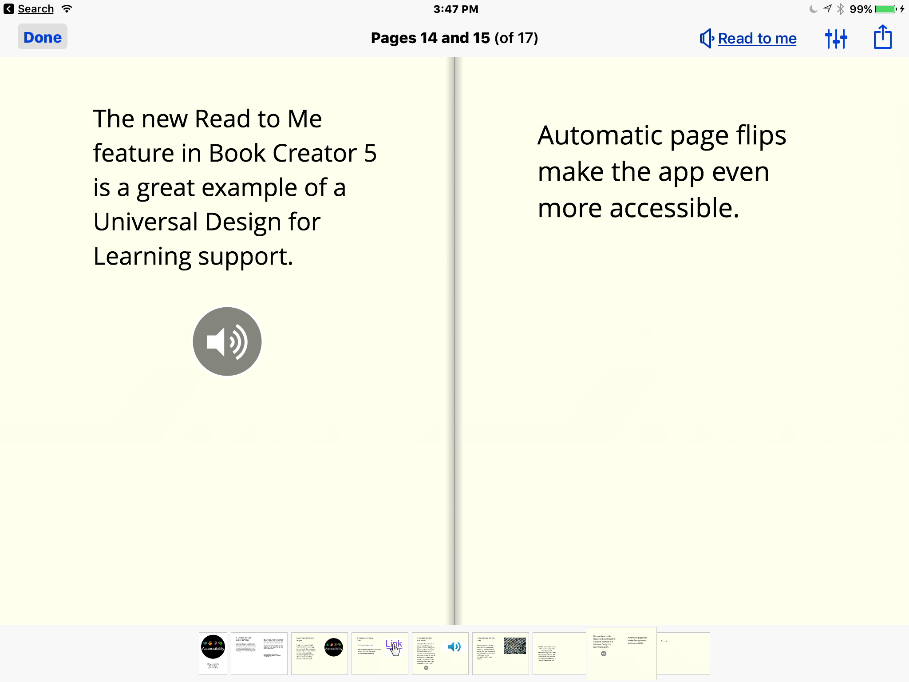Tap the Wi-Fi icon in the status bar
Screen dimensions: 909x682
tap(67, 8)
